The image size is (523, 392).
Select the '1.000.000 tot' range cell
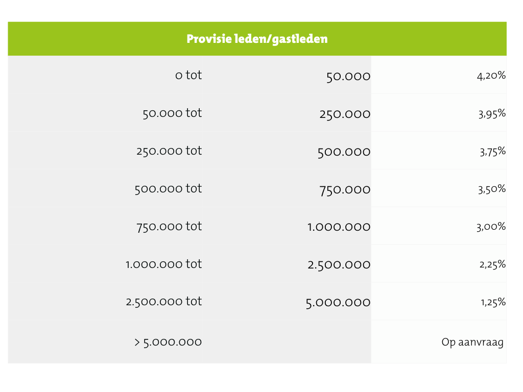point(163,264)
